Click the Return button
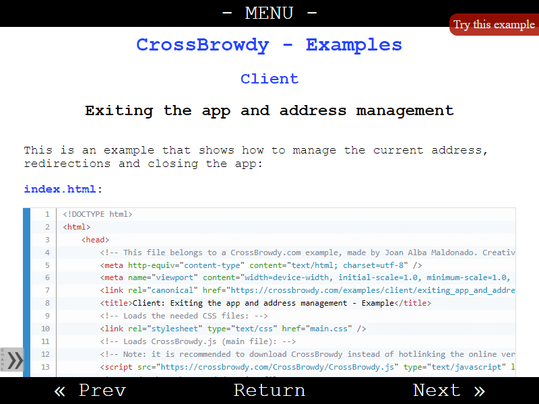This screenshot has width=539, height=404. pos(269,391)
